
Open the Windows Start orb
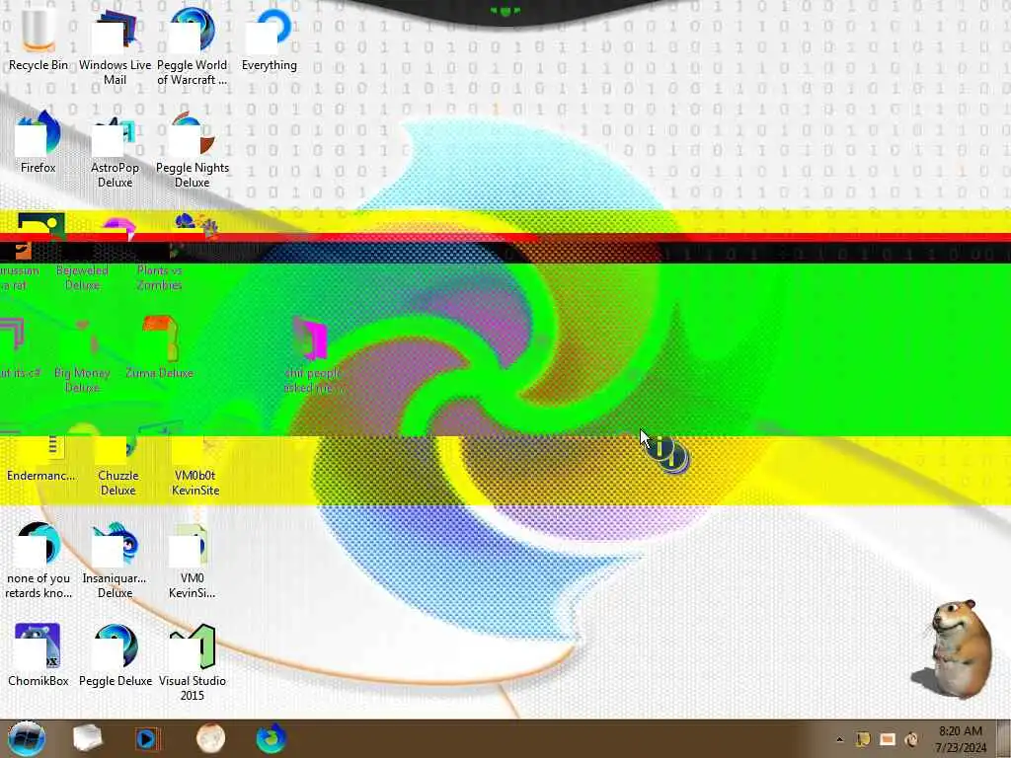(x=26, y=738)
